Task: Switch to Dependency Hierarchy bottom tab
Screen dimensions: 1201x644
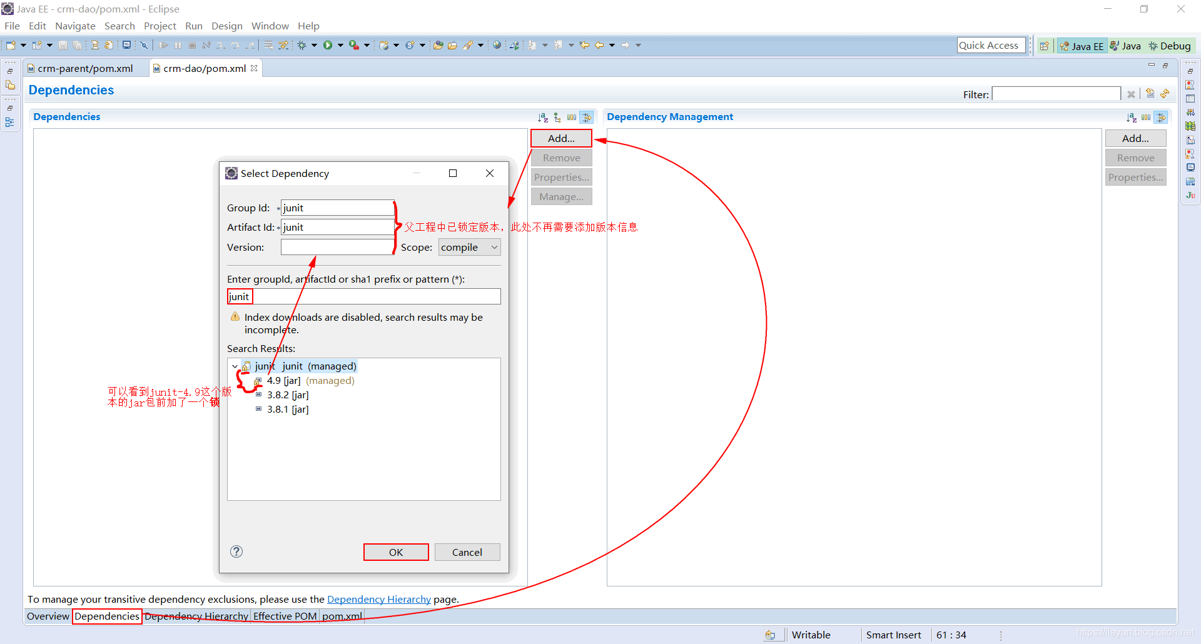Action: point(196,616)
